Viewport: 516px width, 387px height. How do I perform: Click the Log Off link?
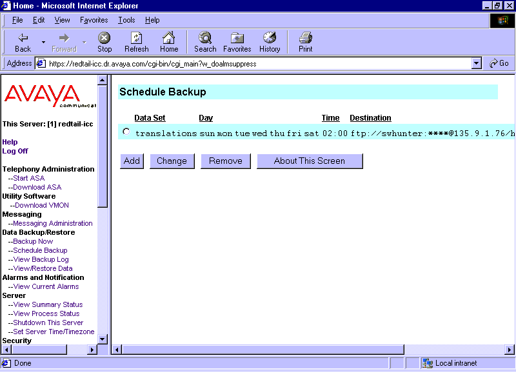15,151
